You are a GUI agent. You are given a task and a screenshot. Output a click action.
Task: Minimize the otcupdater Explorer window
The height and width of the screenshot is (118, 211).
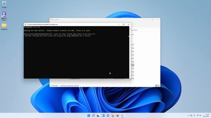pyautogui.click(x=148, y=20)
